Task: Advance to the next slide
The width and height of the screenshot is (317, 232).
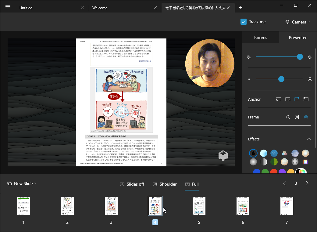Action: 307,183
